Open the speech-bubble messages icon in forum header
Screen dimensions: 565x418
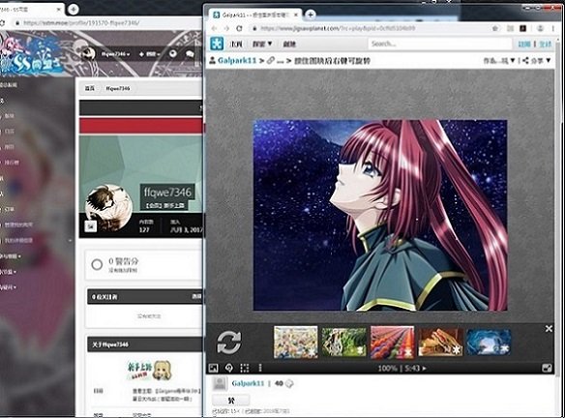pyautogui.click(x=190, y=54)
